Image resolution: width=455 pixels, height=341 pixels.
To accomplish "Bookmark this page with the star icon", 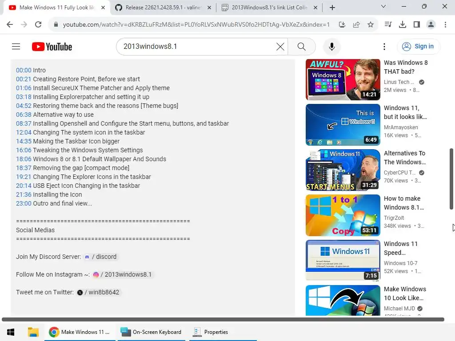I will (371, 25).
